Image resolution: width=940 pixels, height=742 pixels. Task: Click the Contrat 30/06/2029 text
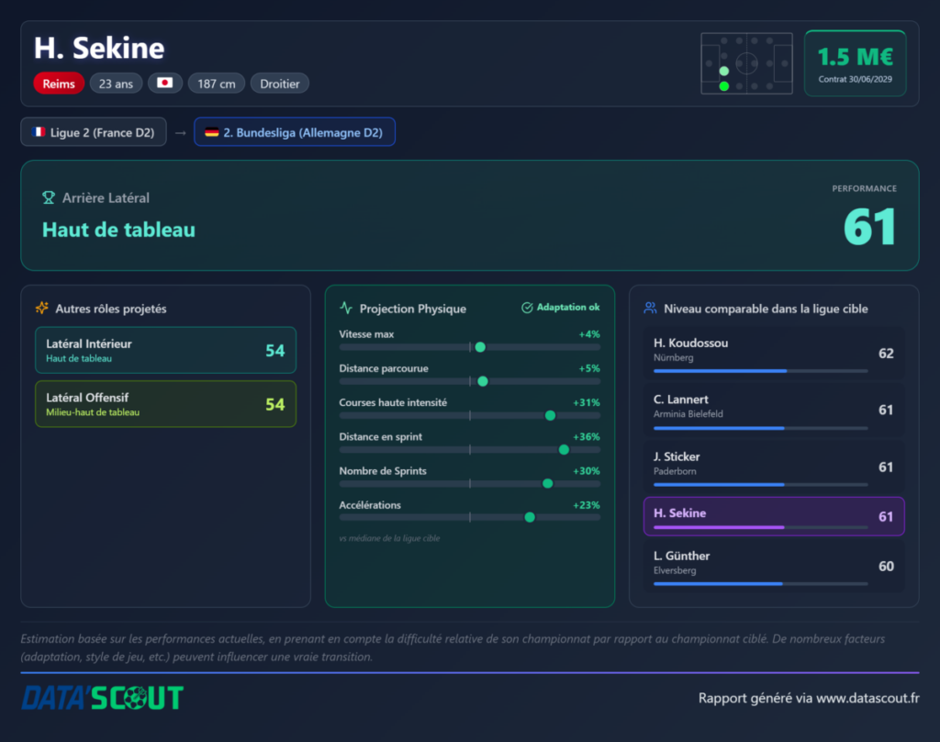pos(855,79)
